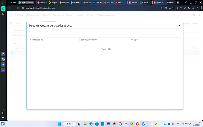Go to Opera sidebar home icon
The height and width of the screenshot is (127, 203).
click(x=3, y=9)
